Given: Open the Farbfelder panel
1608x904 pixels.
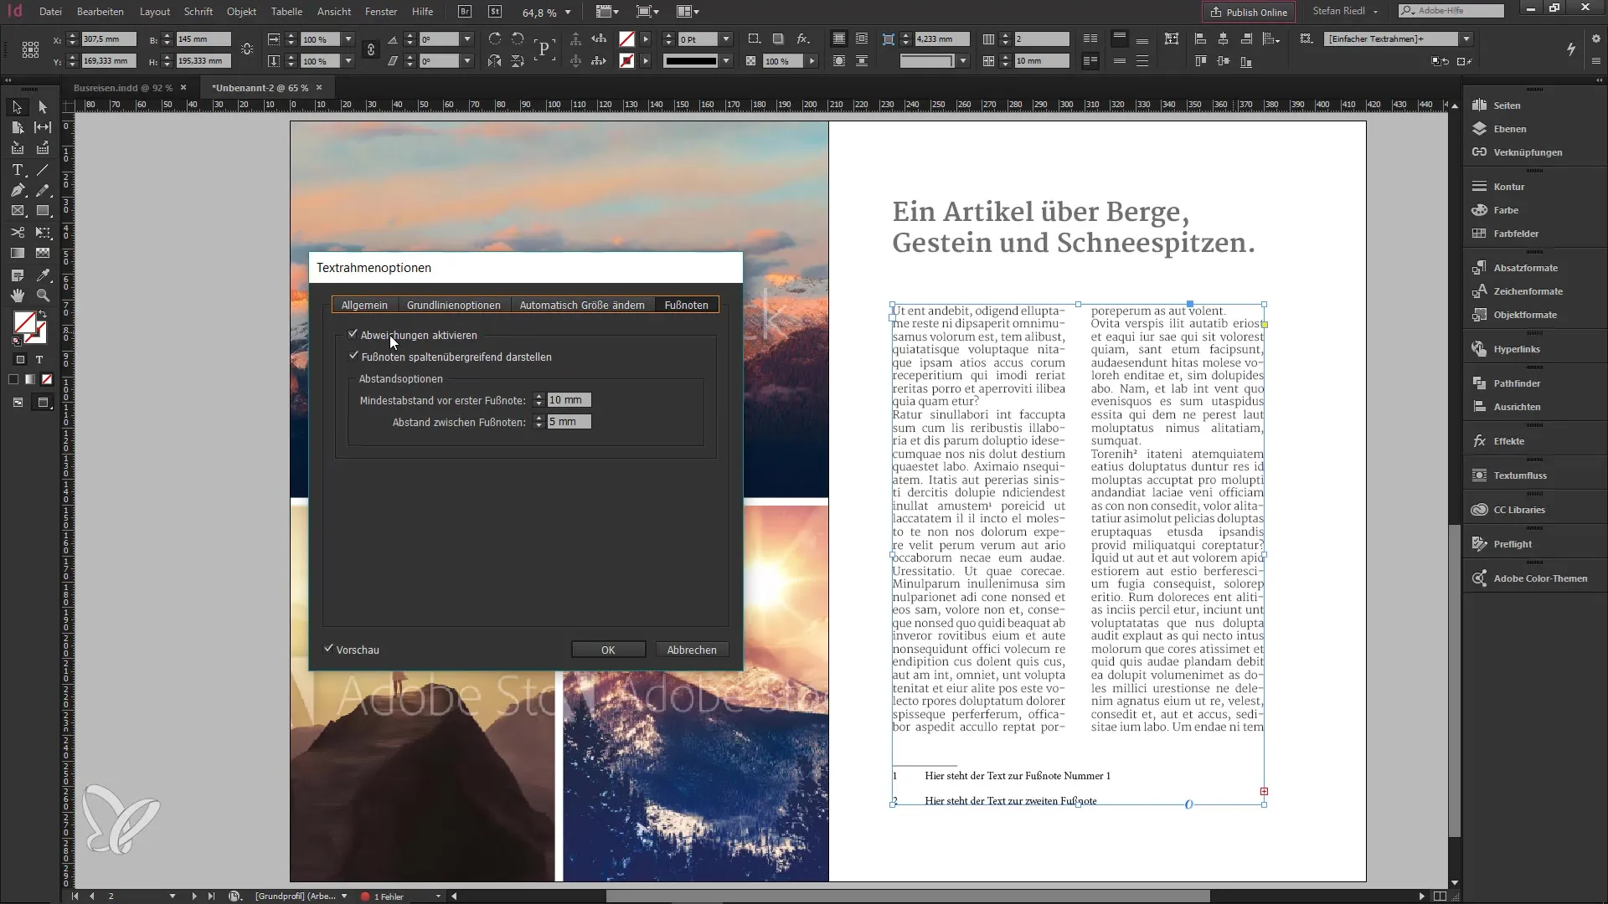Looking at the screenshot, I should [1516, 234].
